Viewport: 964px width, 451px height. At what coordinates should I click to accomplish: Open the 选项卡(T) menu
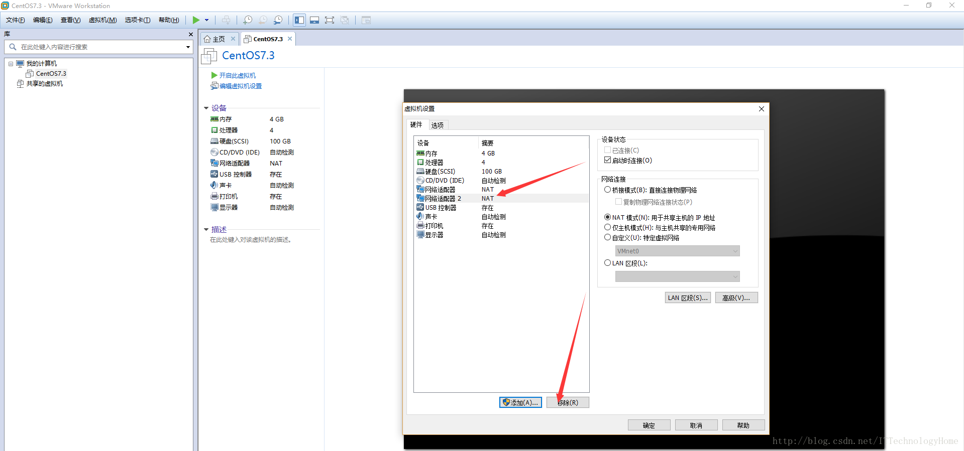(x=138, y=20)
